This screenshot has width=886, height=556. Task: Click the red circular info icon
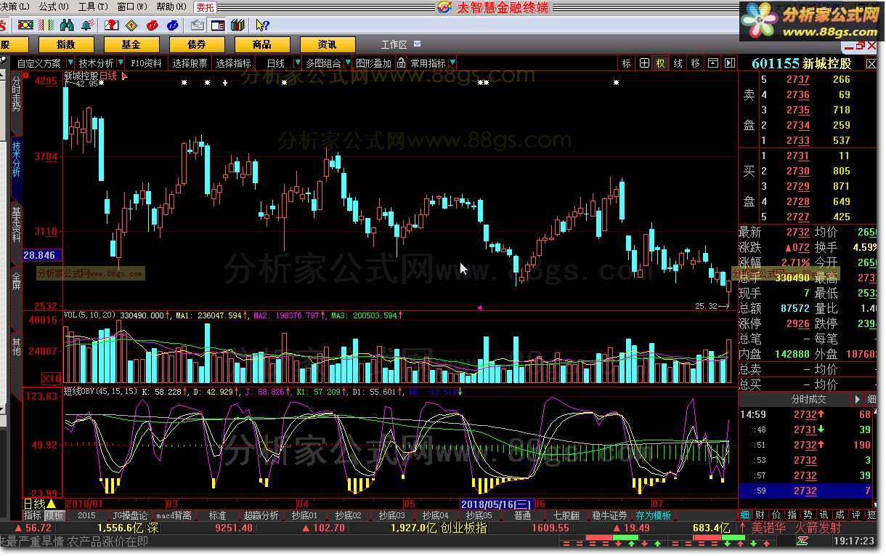[152, 25]
